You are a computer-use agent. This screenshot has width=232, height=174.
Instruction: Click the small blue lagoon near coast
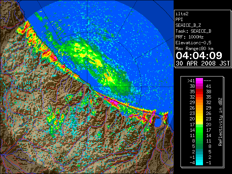tap(158, 122)
